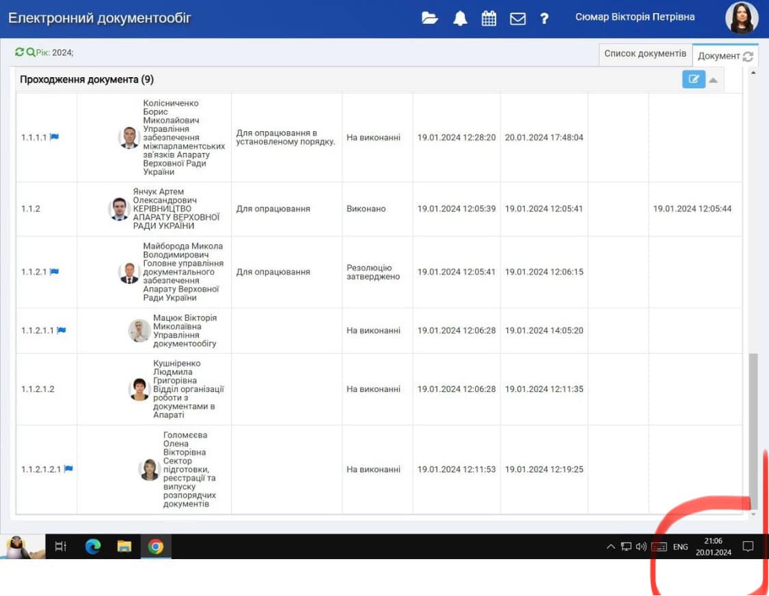
Task: Click photo of Колісниченко Борис Миколайович
Action: click(x=129, y=138)
